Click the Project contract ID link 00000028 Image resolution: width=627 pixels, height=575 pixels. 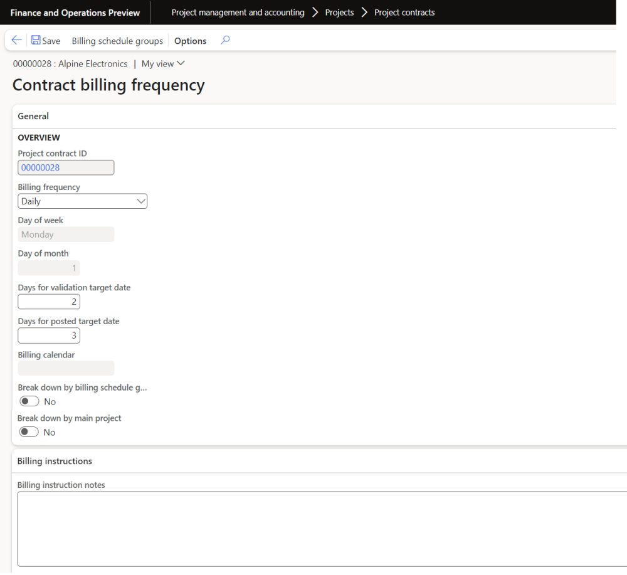point(40,167)
